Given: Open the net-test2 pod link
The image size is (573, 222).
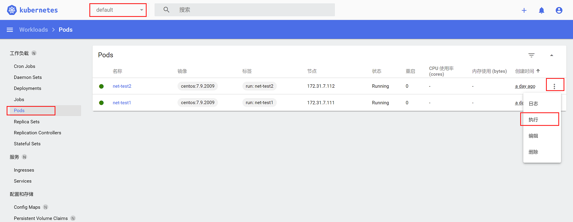Looking at the screenshot, I should click(x=122, y=86).
